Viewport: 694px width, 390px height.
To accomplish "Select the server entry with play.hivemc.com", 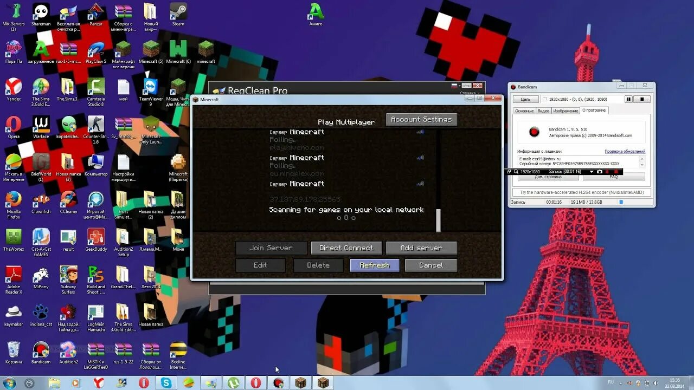I will tap(347, 140).
